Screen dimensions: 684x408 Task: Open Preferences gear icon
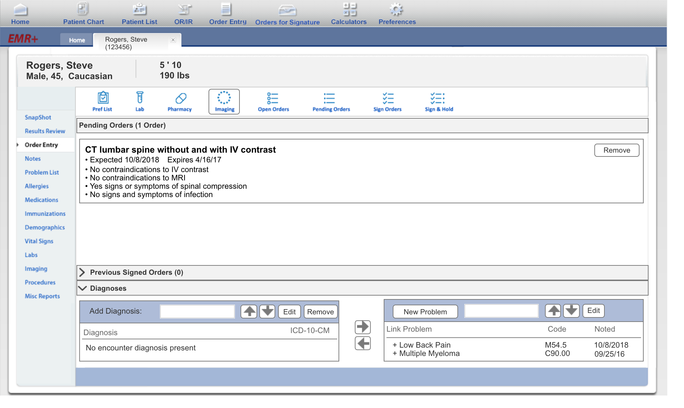[397, 14]
